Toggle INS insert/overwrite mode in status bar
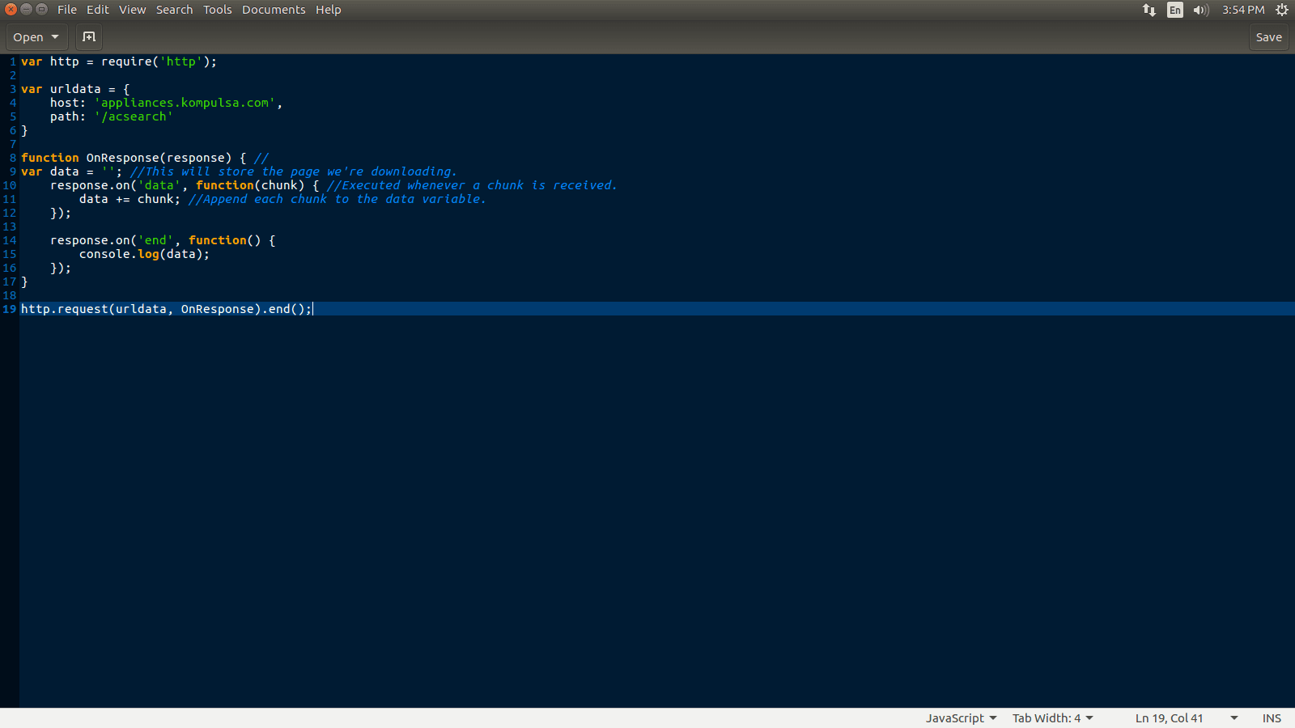This screenshot has height=728, width=1295. [1271, 718]
